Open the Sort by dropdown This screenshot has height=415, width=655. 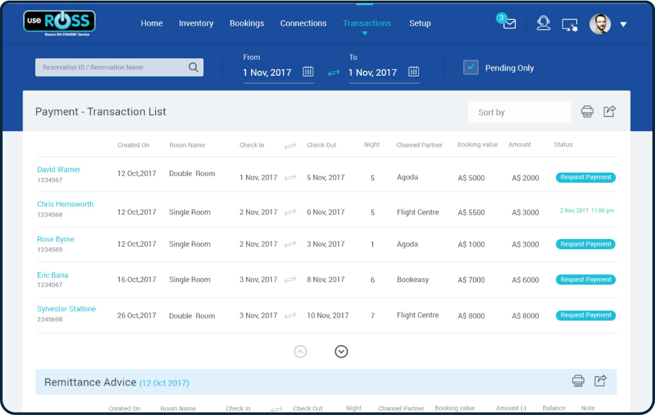click(x=520, y=112)
